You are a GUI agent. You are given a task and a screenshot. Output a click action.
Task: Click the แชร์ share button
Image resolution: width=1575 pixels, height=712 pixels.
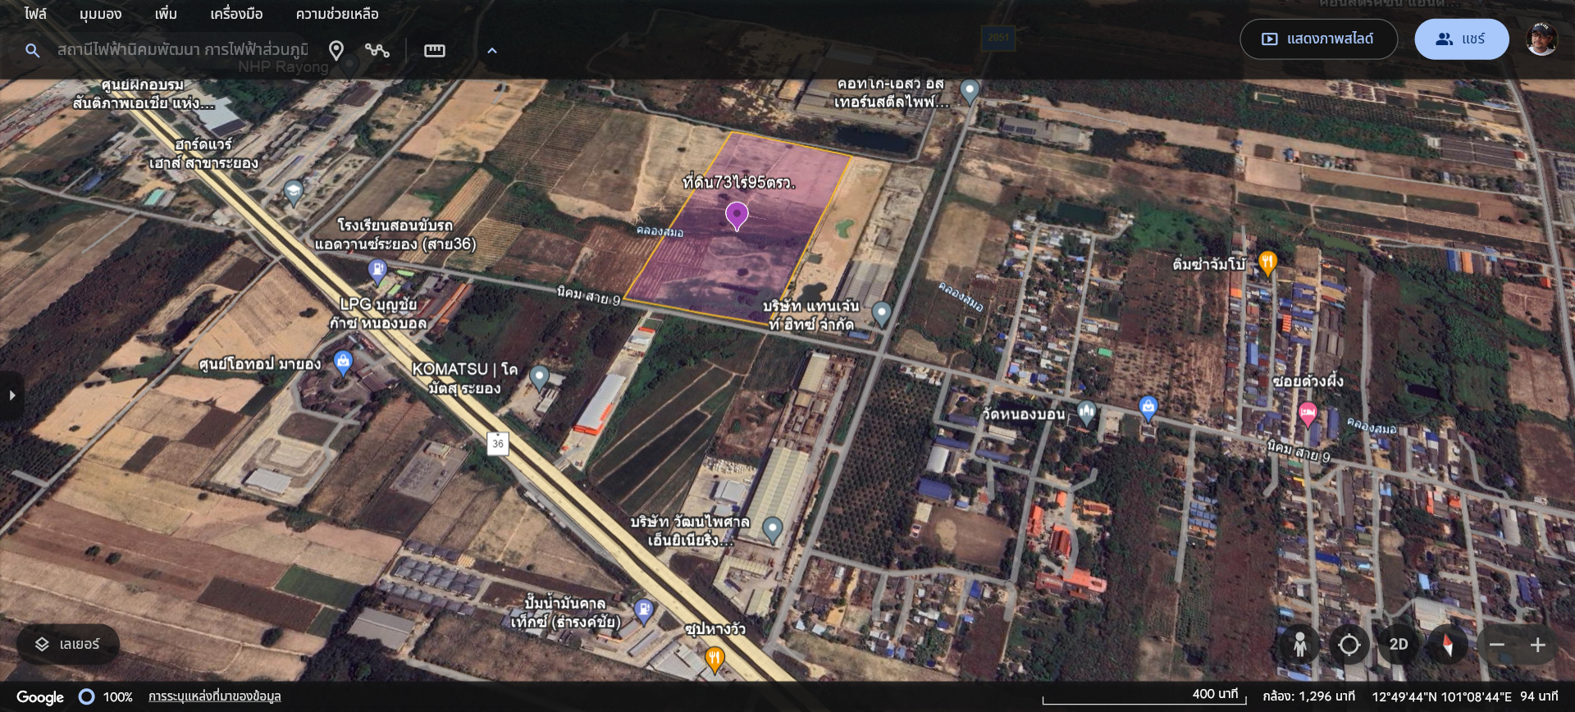1462,39
